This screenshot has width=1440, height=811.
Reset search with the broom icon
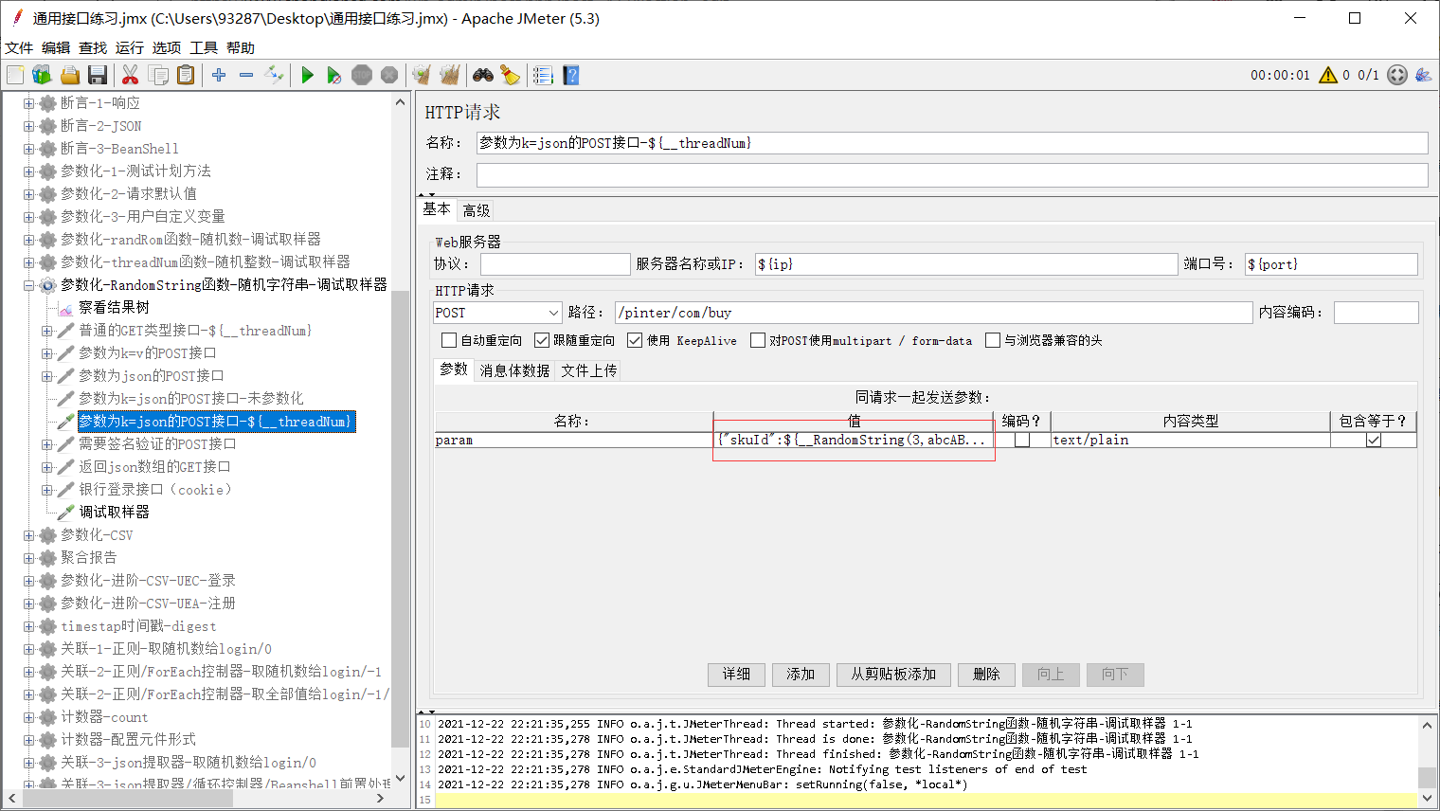click(x=510, y=75)
